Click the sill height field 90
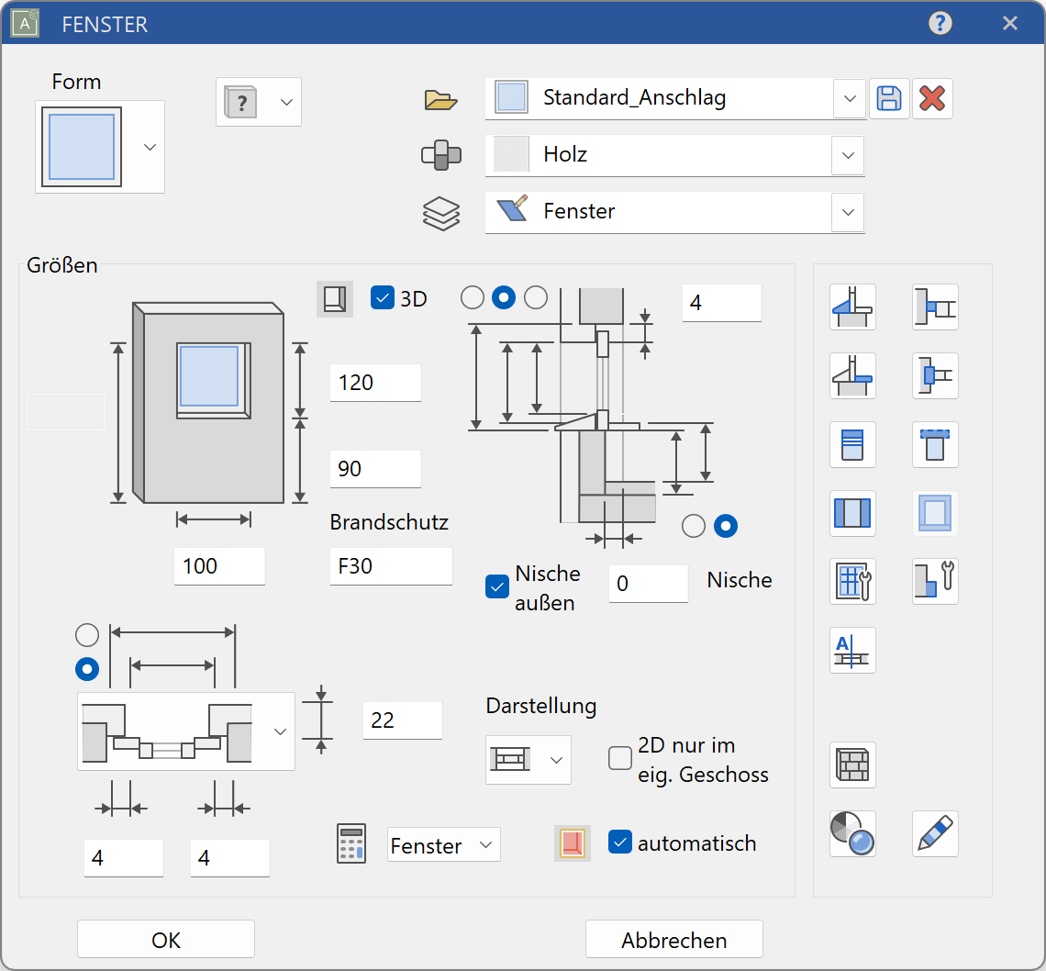Screen dimensions: 1046x971 pyautogui.click(x=375, y=468)
